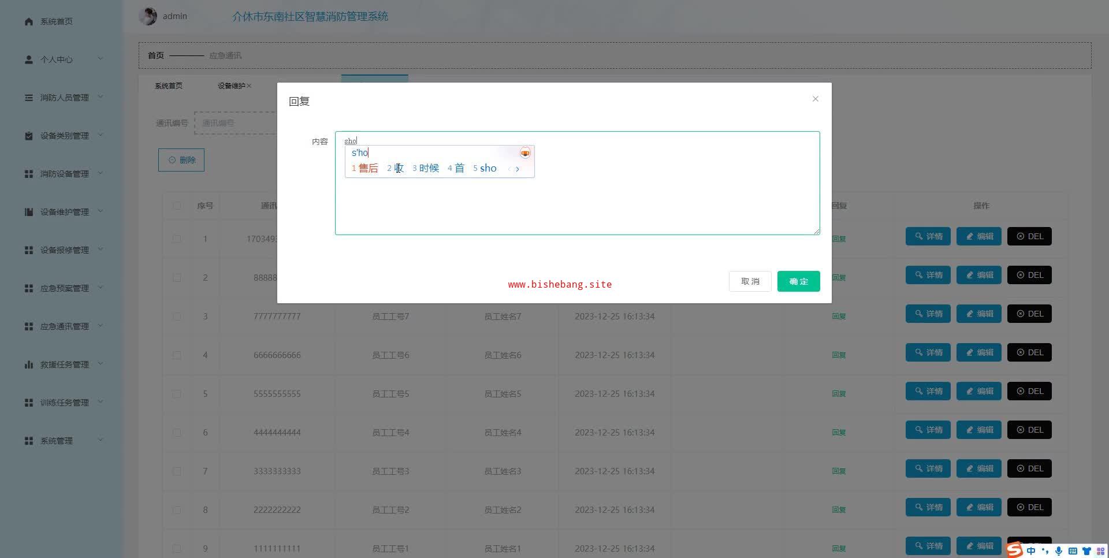
Task: Click the list icon beside 消防人员管理
Action: click(29, 98)
